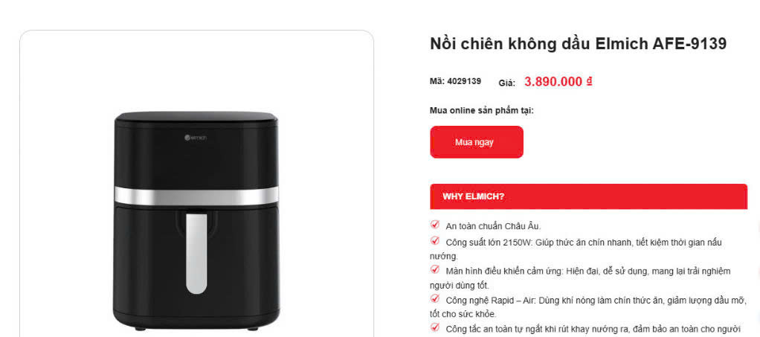This screenshot has height=337, width=760.
Task: Click the silver handle of the air fryer
Action: (196, 253)
